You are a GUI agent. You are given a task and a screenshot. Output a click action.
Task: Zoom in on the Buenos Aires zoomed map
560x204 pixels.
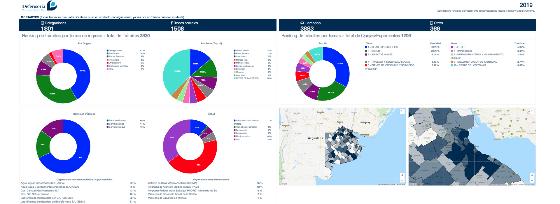532,175
